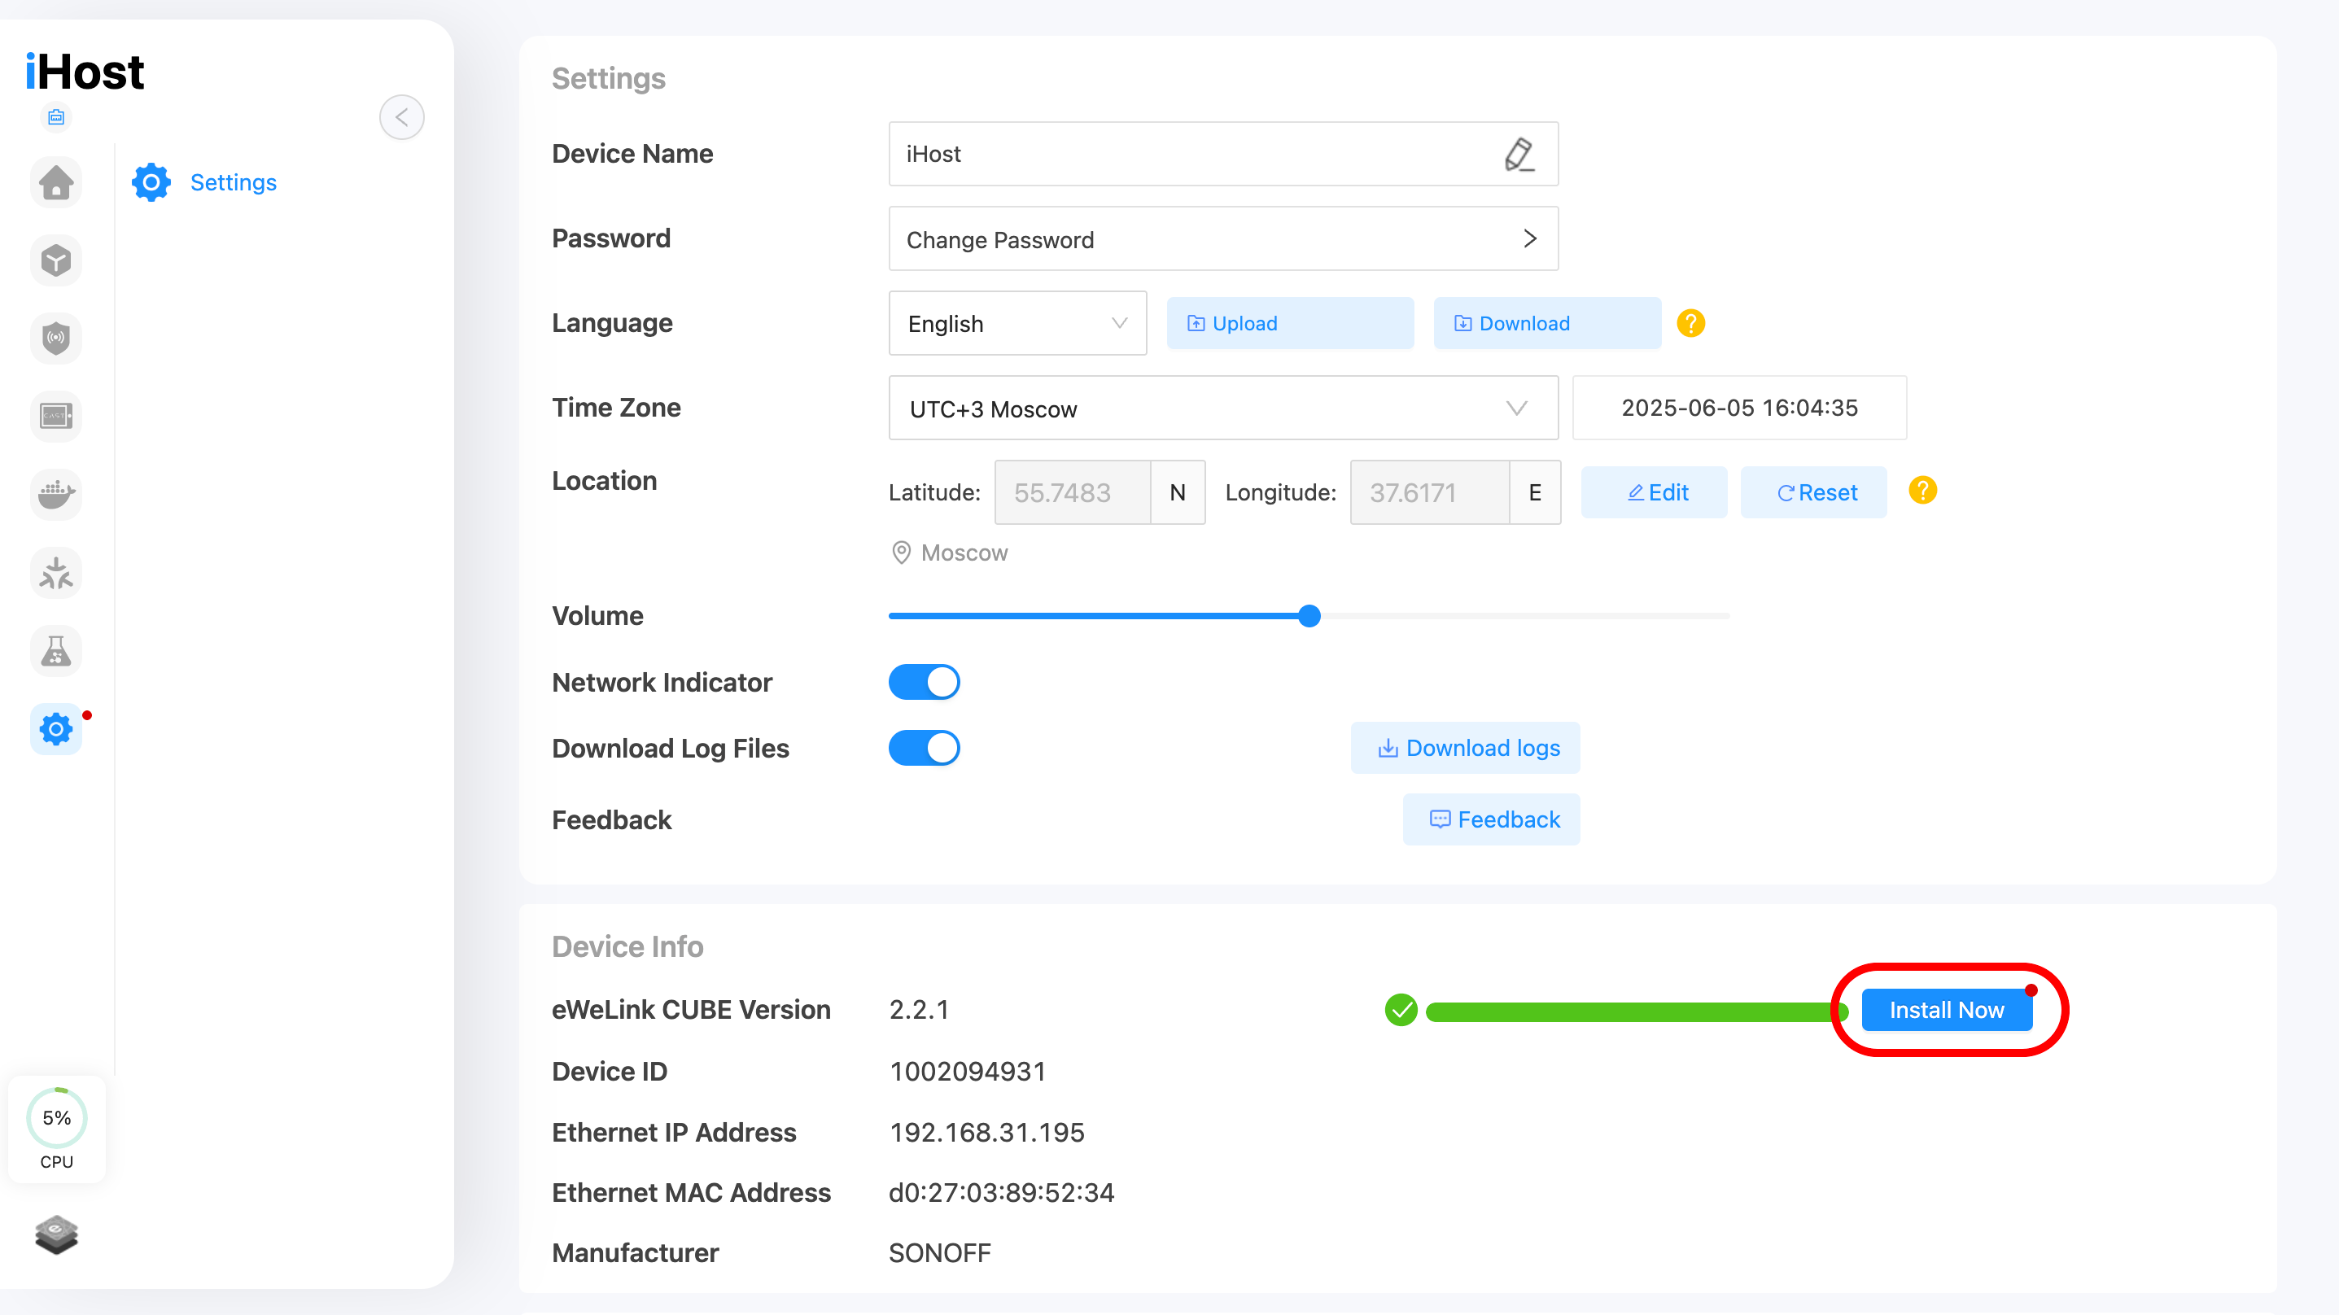Viewport: 2339px width, 1315px height.
Task: Select the Settings gear in sidebar
Action: [56, 729]
